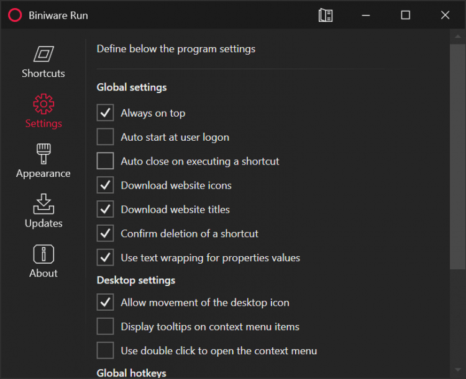Toggle Confirm deletion of a shortcut
The height and width of the screenshot is (379, 466).
point(106,234)
